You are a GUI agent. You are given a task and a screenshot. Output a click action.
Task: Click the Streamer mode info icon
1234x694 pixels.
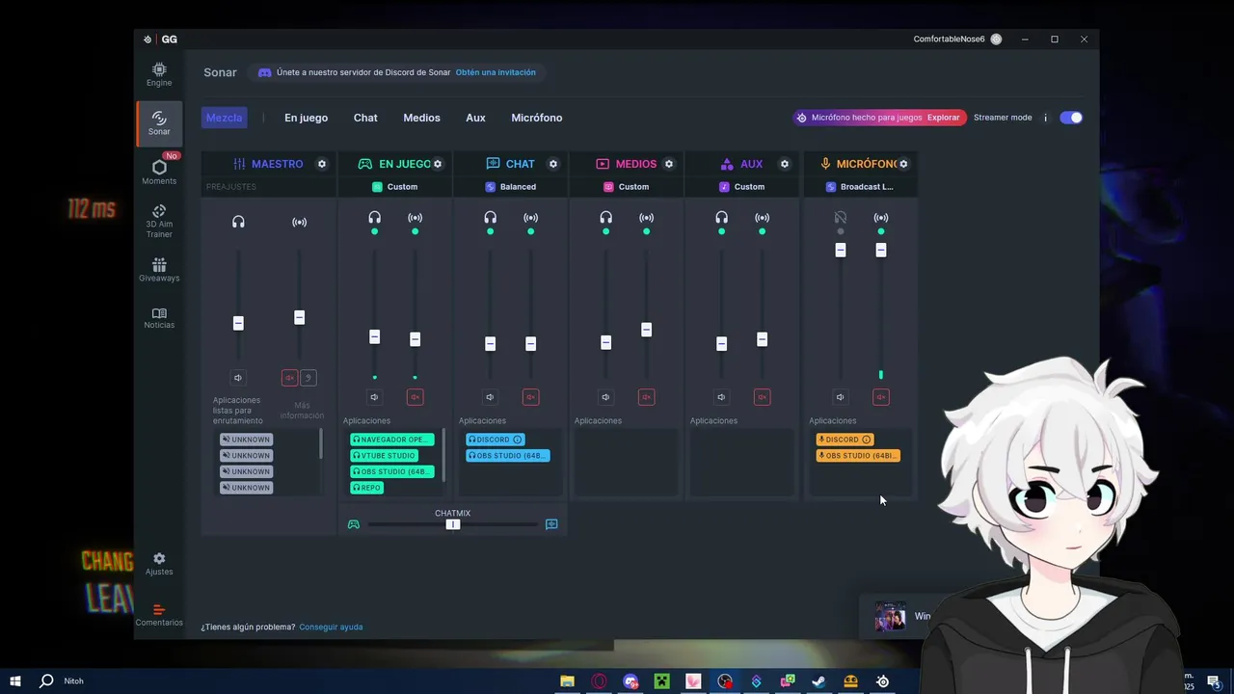[1045, 118]
